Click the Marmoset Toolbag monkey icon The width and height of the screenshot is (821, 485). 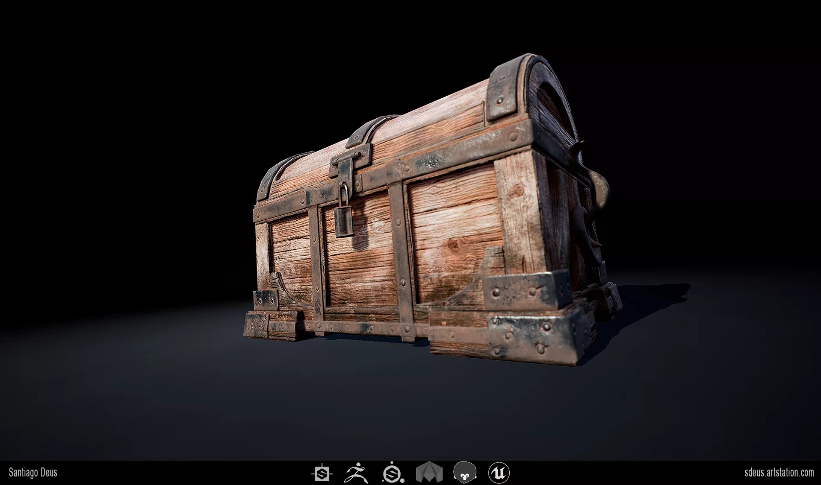pyautogui.click(x=465, y=473)
